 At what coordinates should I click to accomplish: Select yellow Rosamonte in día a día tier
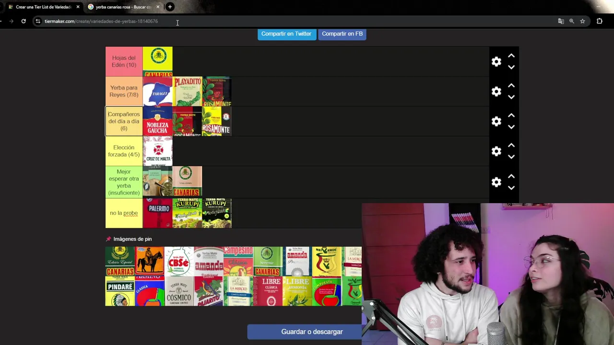[217, 121]
